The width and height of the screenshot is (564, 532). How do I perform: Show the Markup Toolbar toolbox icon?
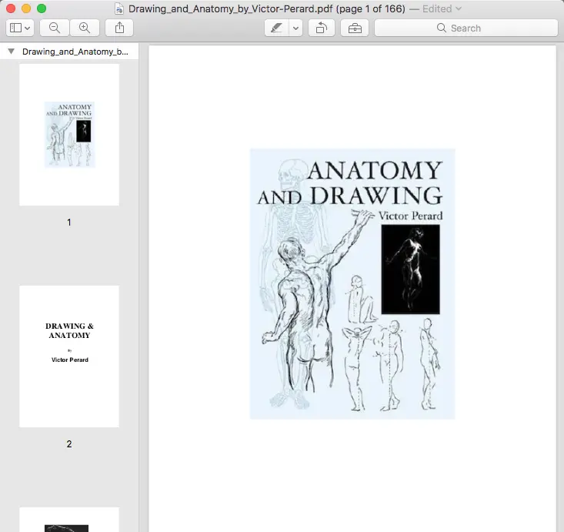(354, 28)
